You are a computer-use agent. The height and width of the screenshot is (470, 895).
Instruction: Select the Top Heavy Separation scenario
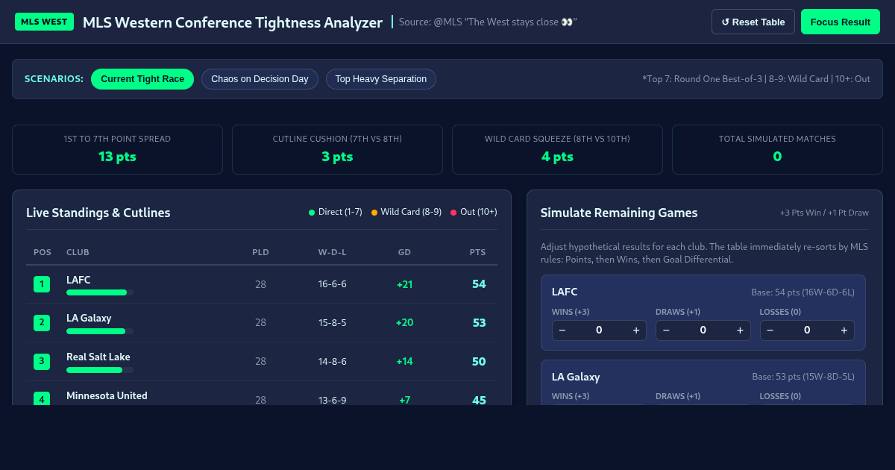click(381, 79)
